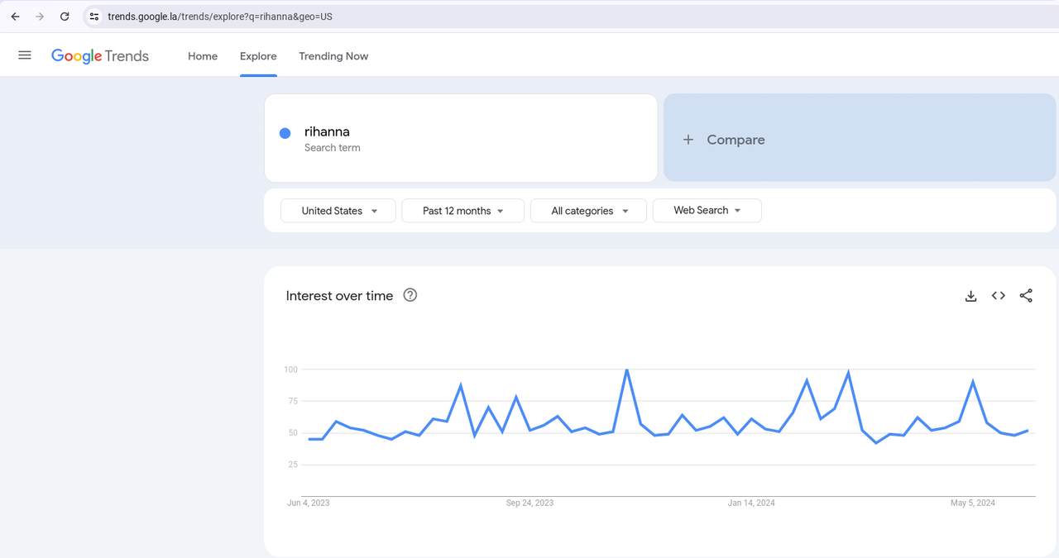Image resolution: width=1059 pixels, height=558 pixels.
Task: Select the Explore tab
Action: [x=258, y=56]
